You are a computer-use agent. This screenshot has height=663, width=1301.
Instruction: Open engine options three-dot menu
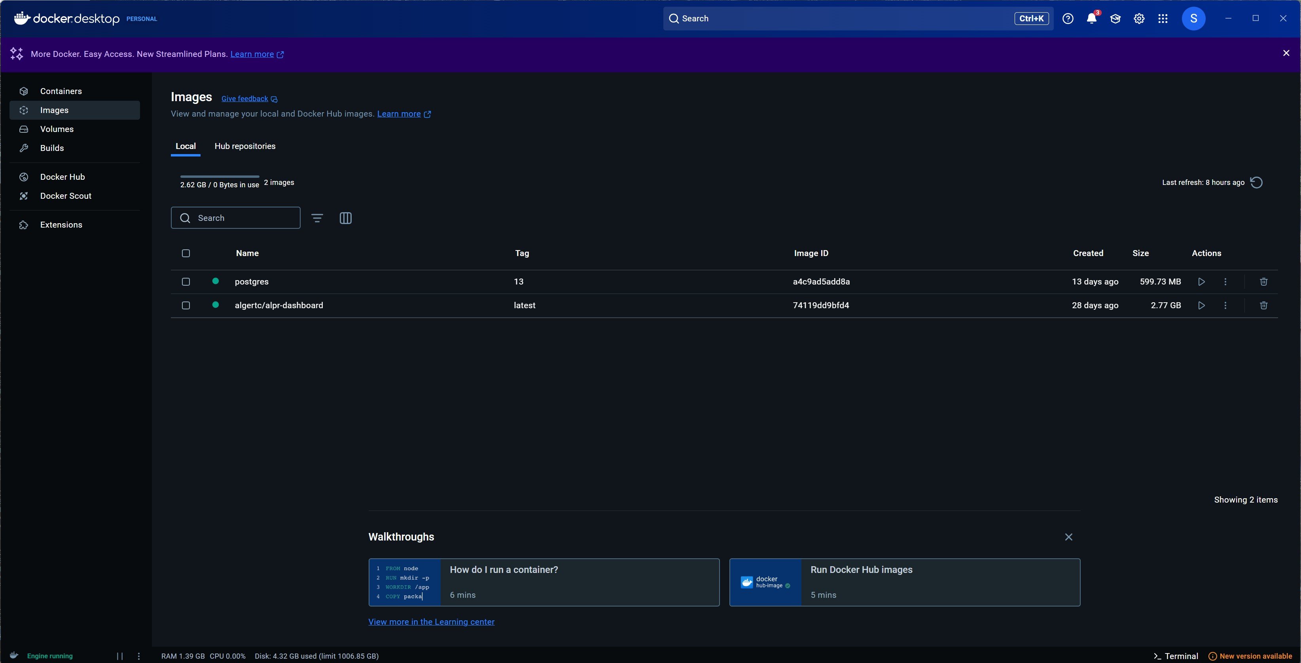point(139,656)
